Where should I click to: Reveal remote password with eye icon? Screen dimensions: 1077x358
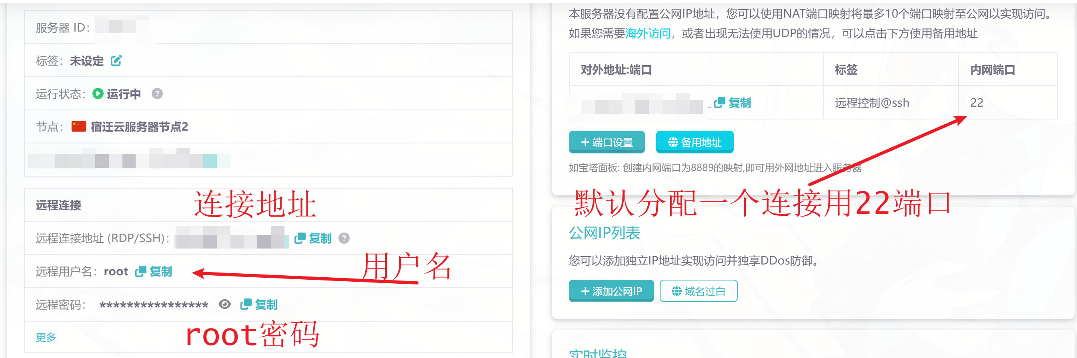click(x=225, y=304)
